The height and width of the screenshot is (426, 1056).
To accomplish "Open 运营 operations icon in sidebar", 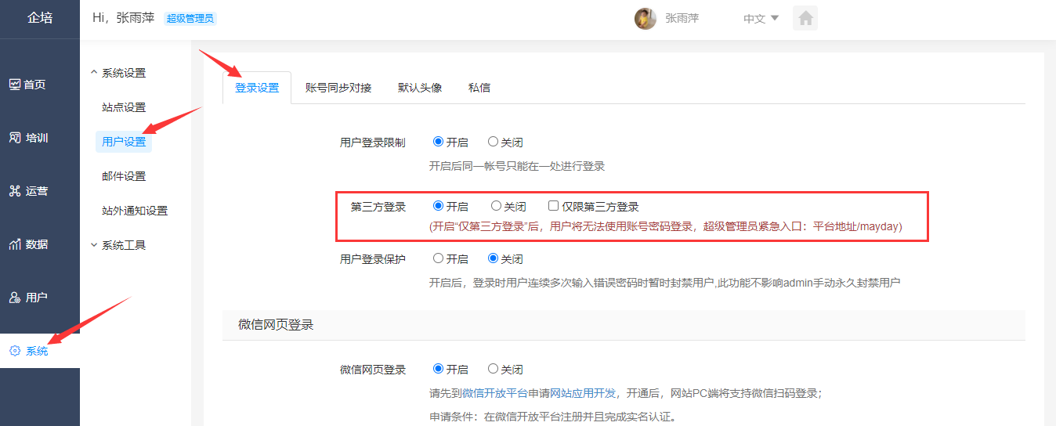I will [15, 191].
